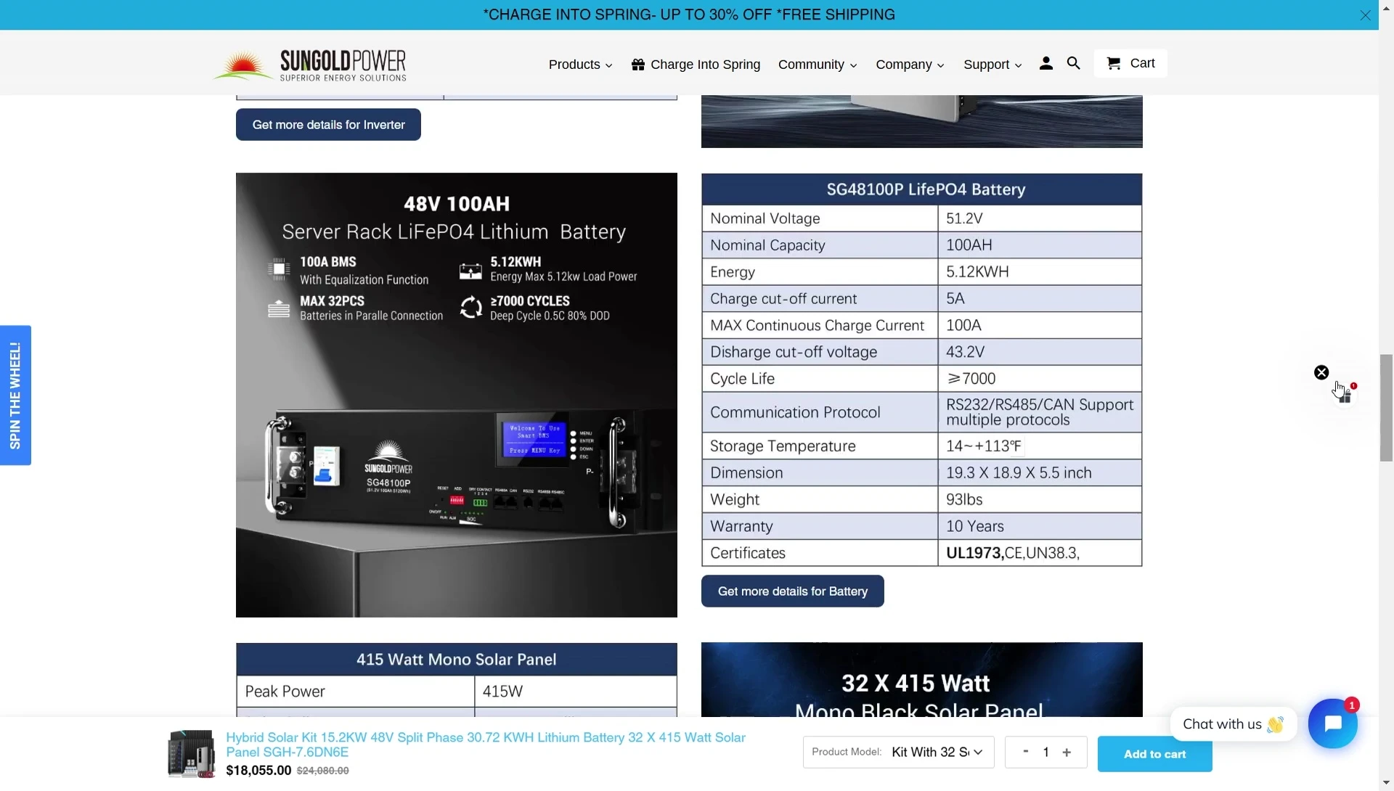
Task: Select the MAX Continuous Charge Current label
Action: pyautogui.click(x=817, y=326)
